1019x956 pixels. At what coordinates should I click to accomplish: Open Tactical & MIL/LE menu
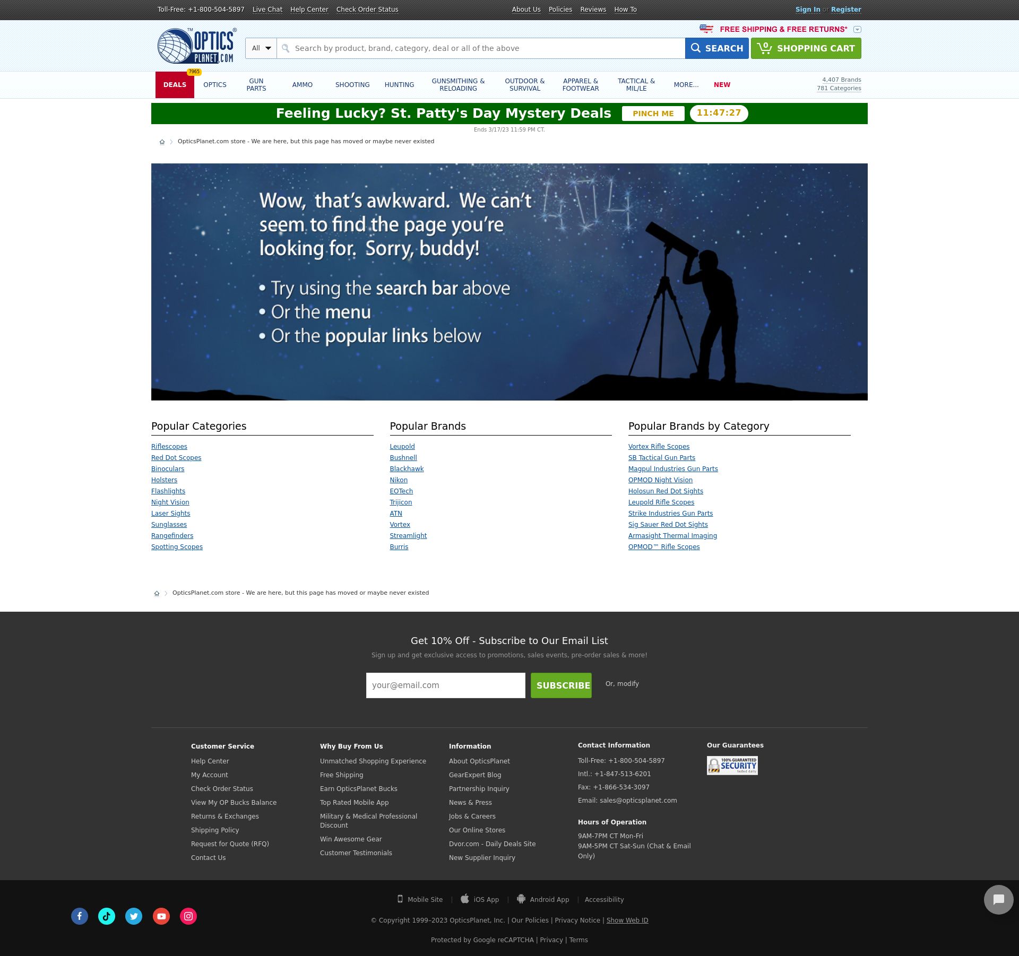pyautogui.click(x=636, y=85)
